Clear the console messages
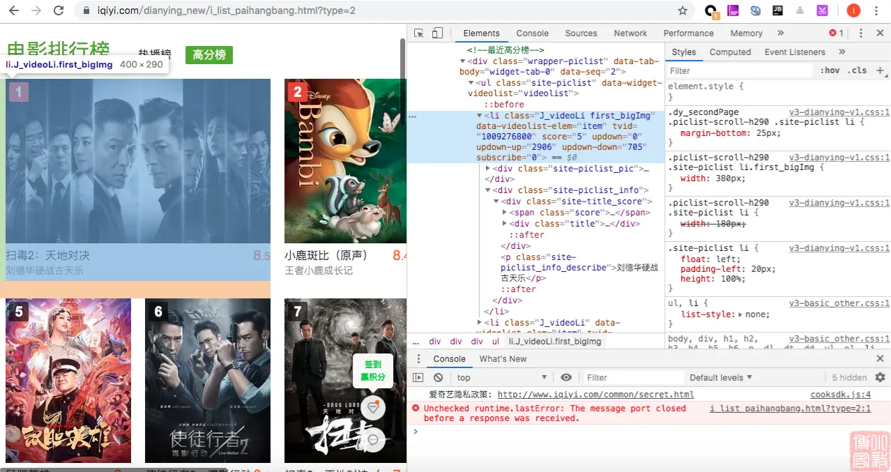Image resolution: width=891 pixels, height=472 pixels. pos(438,377)
